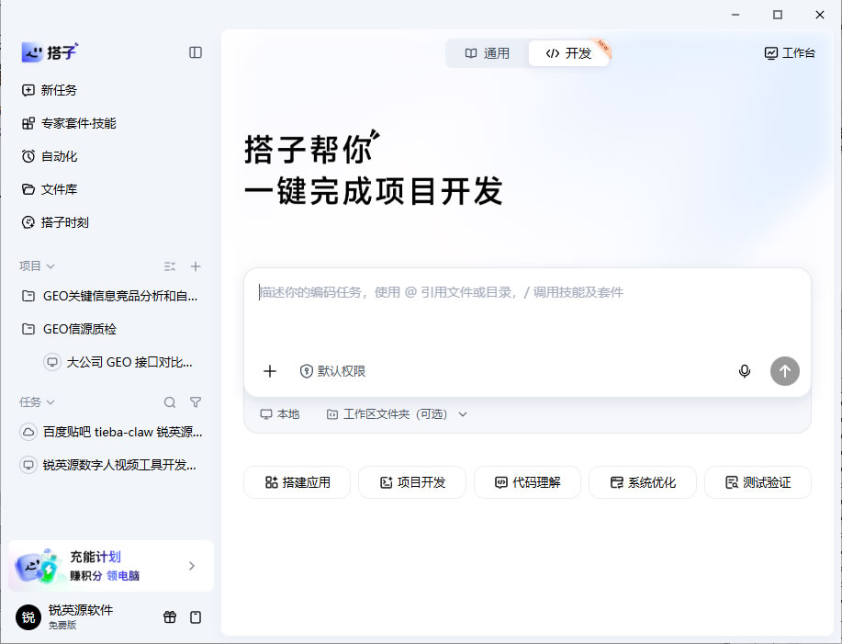Screen dimensions: 842x644
Task: Search tasks with the magnifier icon
Action: tap(170, 402)
